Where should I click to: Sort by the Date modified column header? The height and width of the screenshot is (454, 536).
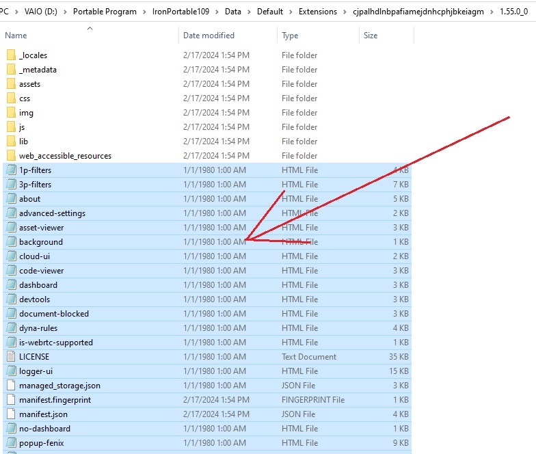pos(209,36)
